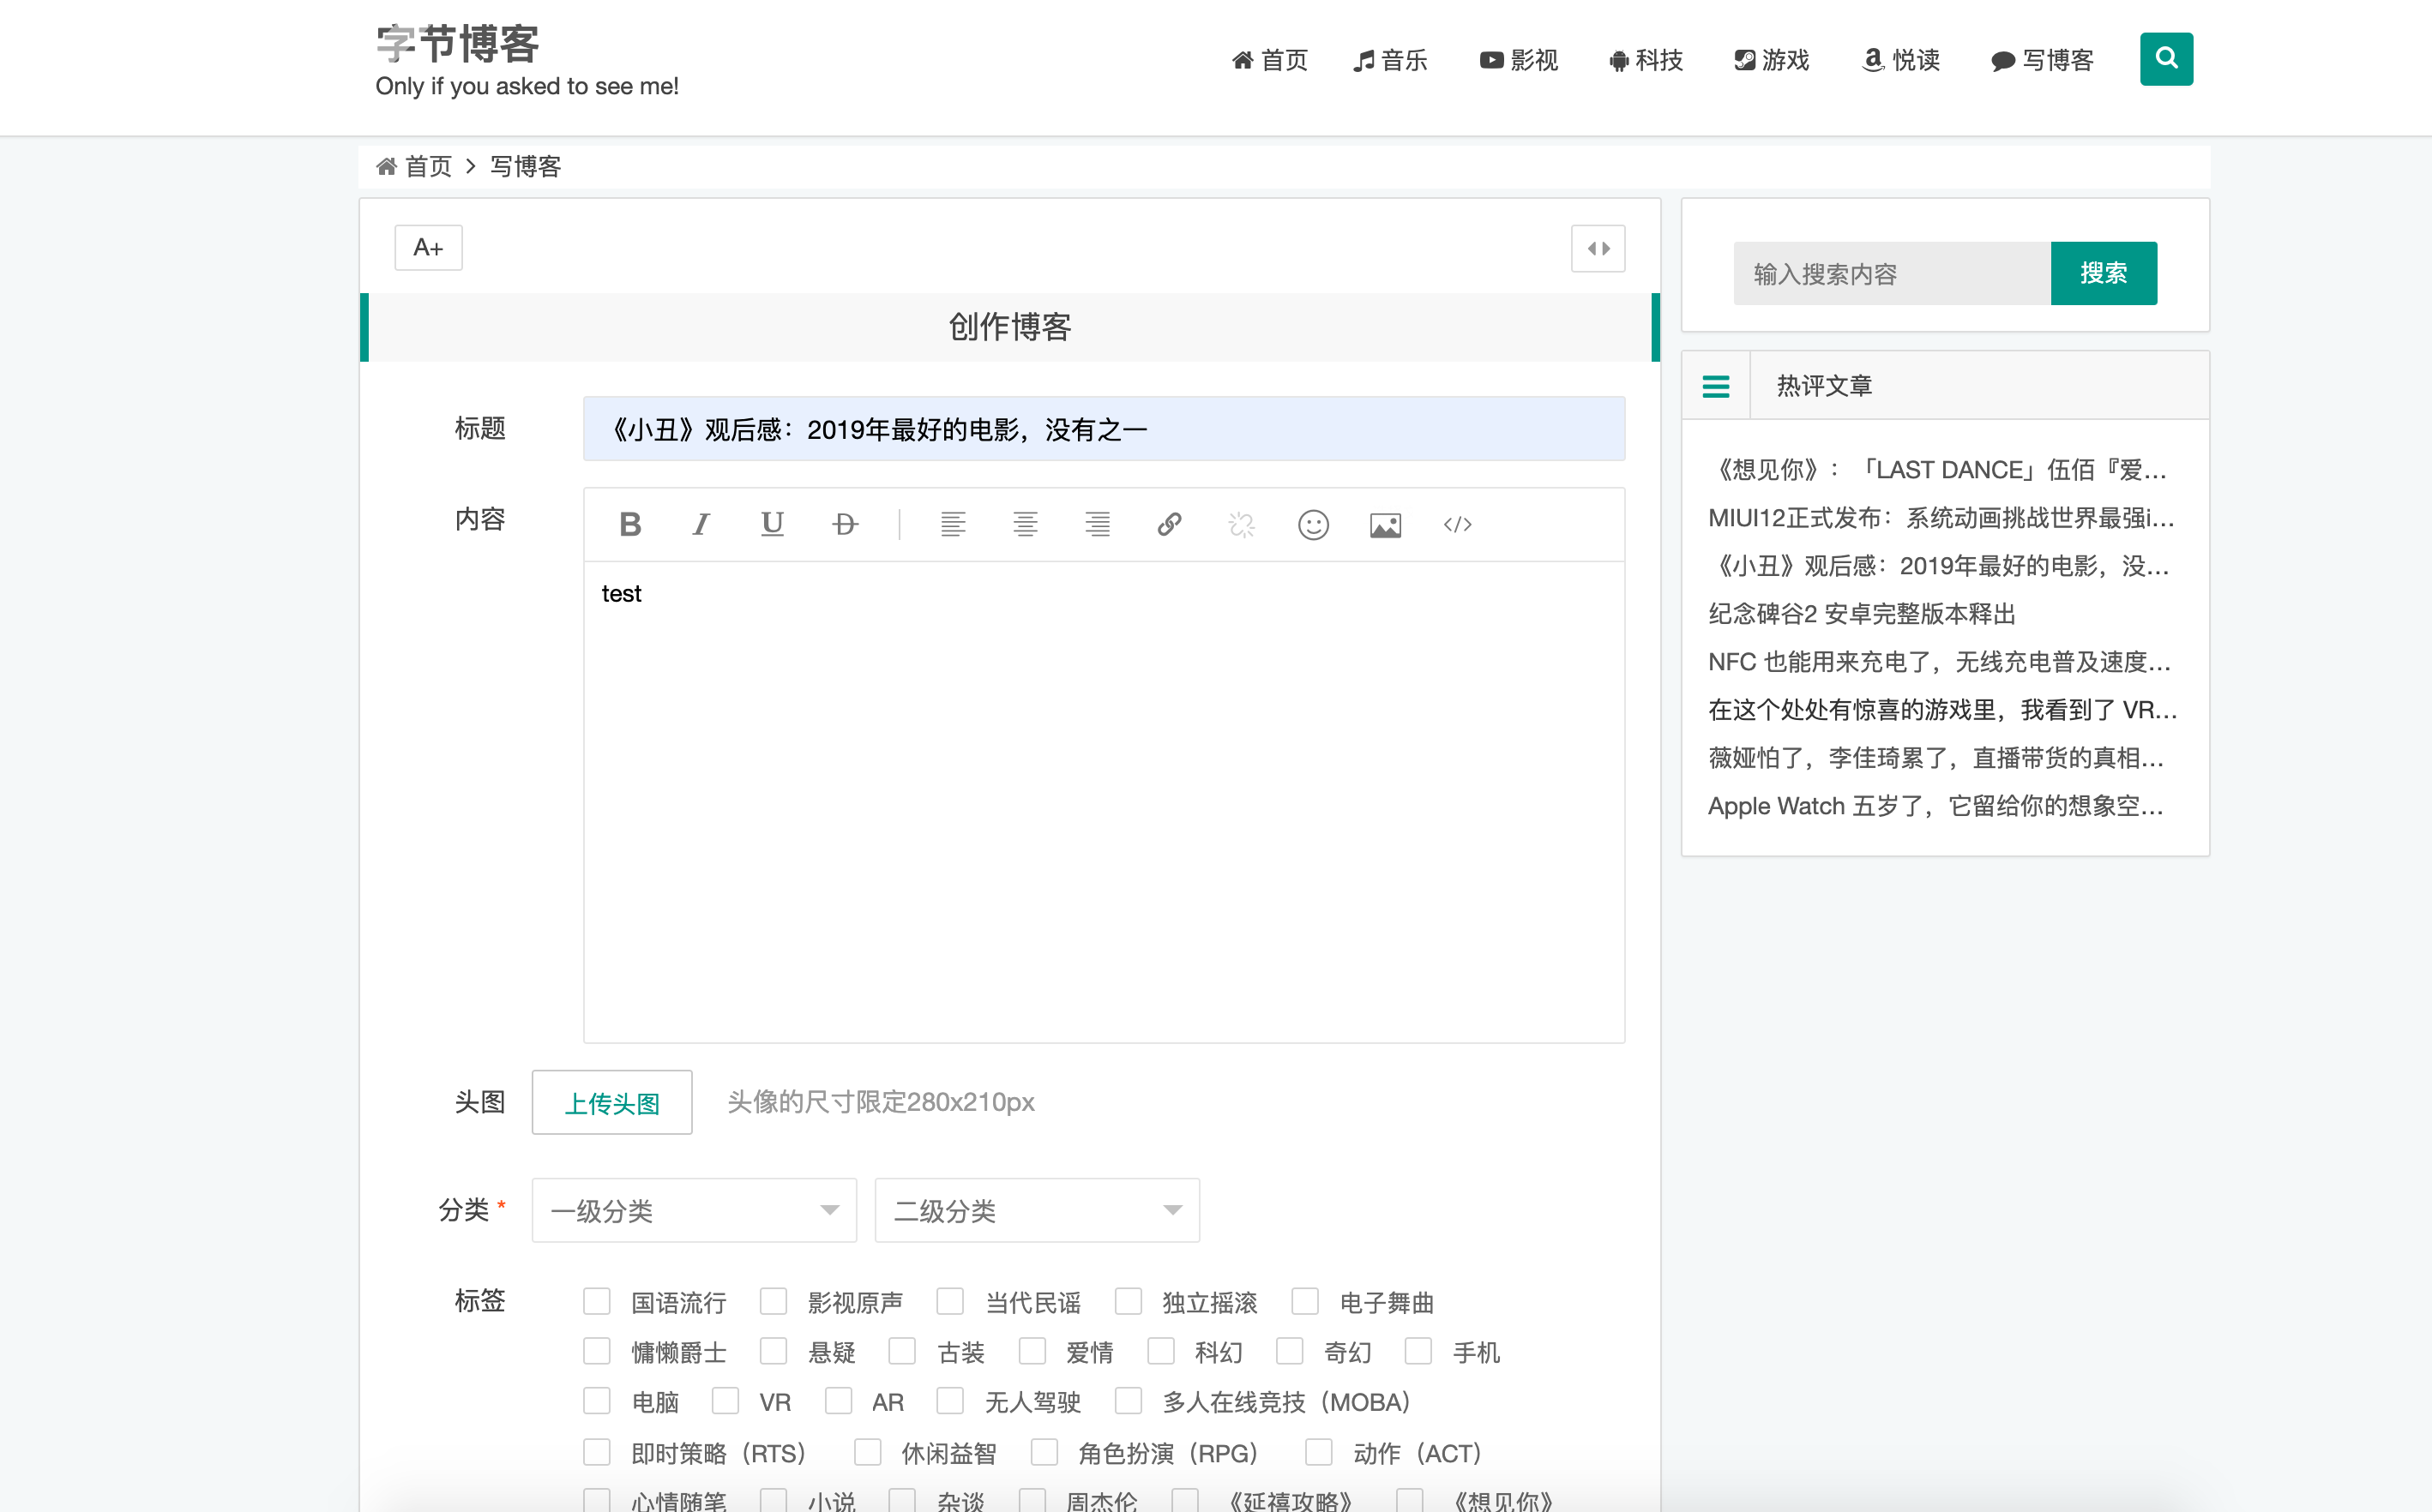Image resolution: width=2432 pixels, height=1512 pixels.
Task: Apply italic formatting in editor
Action: pos(701,525)
